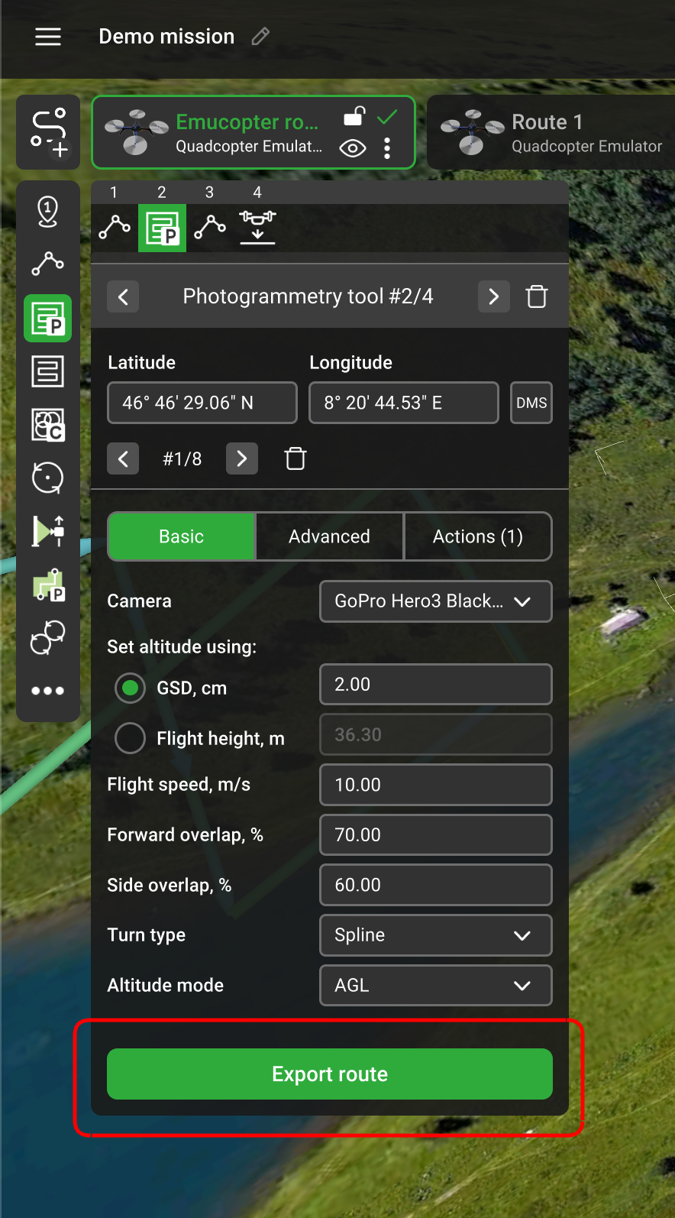
Task: Delete Photogrammetry tool segment with trash icon
Action: coord(537,296)
